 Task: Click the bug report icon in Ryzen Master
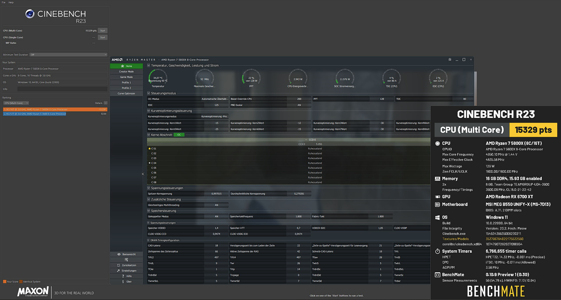(450, 60)
